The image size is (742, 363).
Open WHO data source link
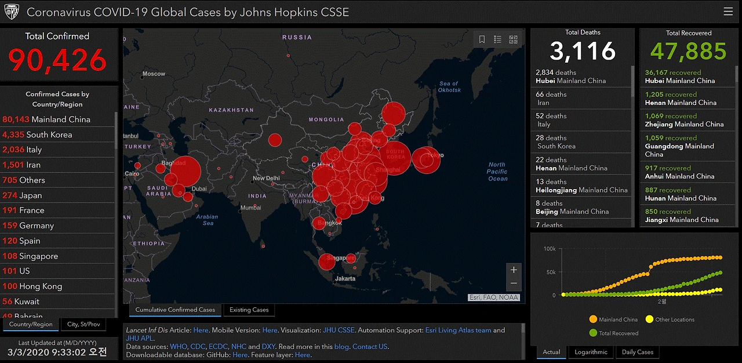tap(179, 347)
